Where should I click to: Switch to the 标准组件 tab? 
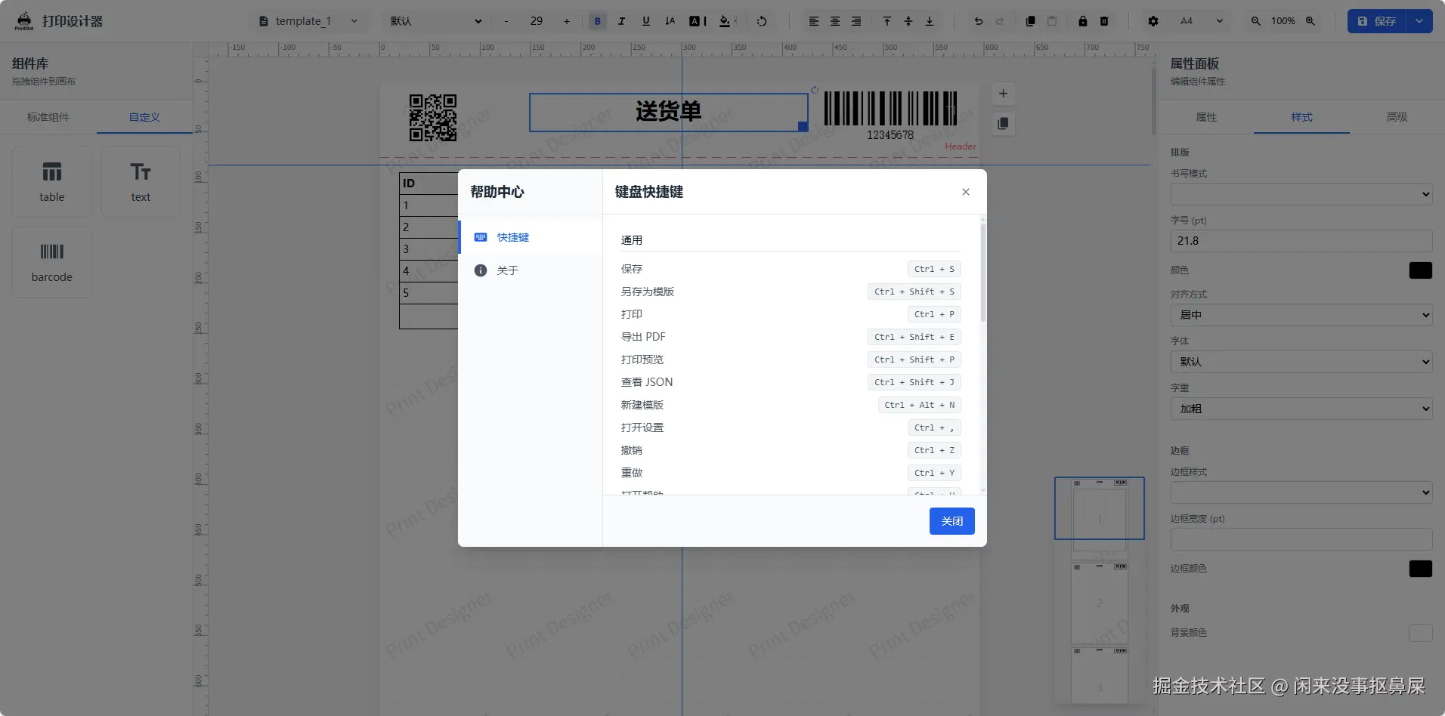[48, 117]
